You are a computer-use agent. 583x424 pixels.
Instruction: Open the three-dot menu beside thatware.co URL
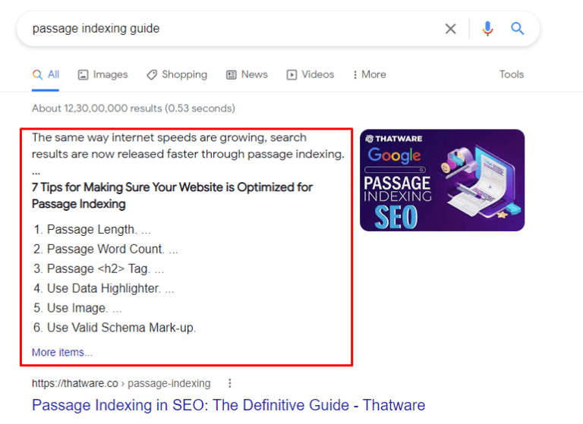(230, 383)
